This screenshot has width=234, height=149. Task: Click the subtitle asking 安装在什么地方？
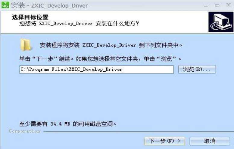[79, 23]
